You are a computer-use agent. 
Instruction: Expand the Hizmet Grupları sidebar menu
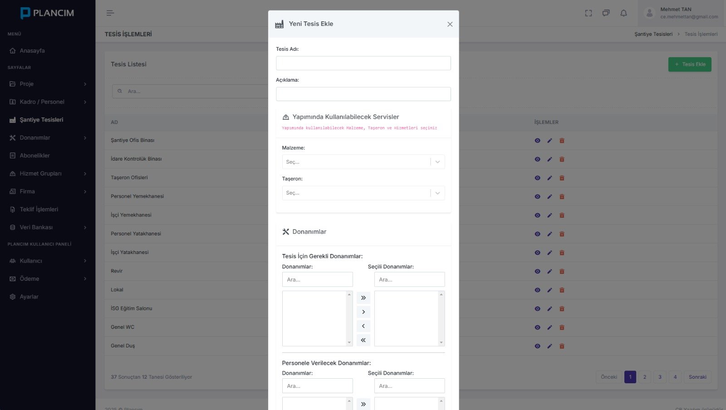click(48, 173)
